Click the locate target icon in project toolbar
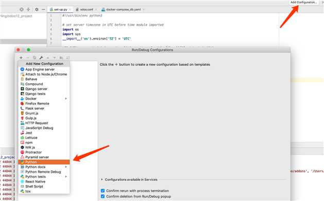This screenshot has width=324, height=201. click(22, 9)
